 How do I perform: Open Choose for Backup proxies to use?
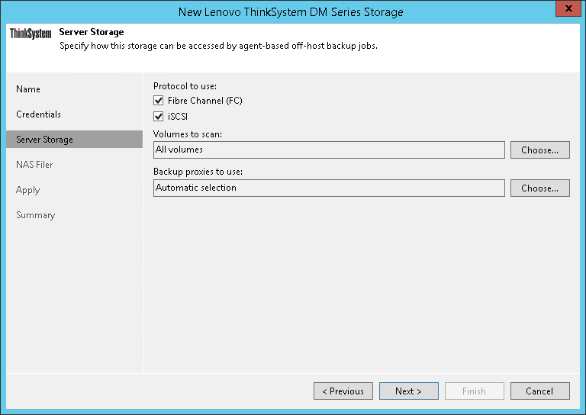(x=540, y=188)
